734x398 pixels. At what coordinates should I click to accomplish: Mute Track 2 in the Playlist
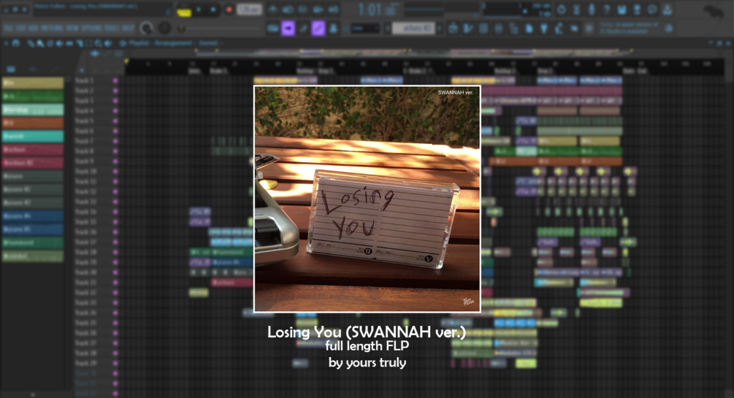point(115,91)
